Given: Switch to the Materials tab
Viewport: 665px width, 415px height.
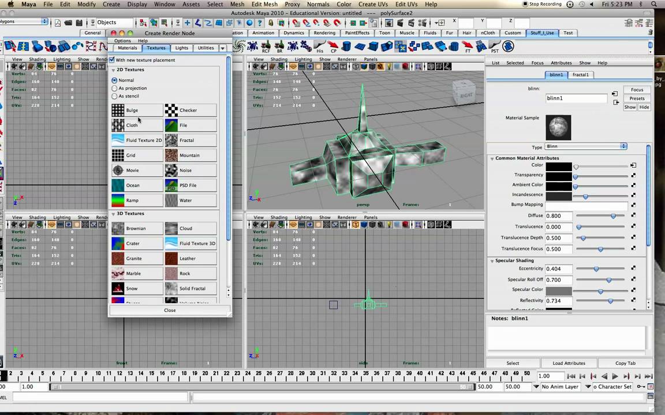Looking at the screenshot, I should coord(127,48).
